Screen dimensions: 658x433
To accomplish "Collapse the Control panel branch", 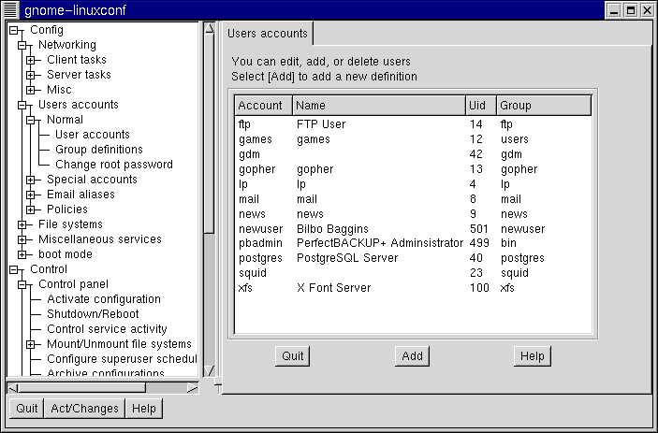I will coord(22,284).
